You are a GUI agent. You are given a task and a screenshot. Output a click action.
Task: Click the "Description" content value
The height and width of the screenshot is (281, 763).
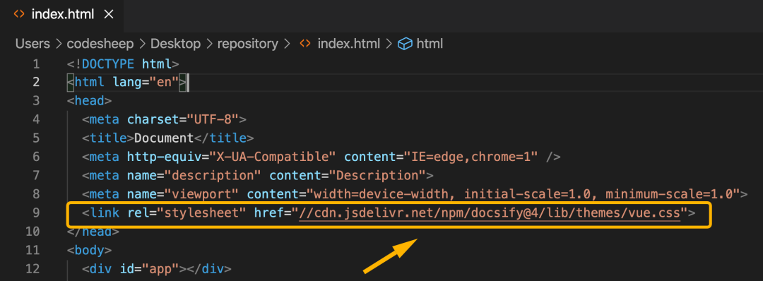377,176
